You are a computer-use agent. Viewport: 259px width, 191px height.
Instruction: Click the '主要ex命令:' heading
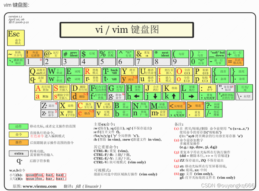pyautogui.click(x=104, y=124)
